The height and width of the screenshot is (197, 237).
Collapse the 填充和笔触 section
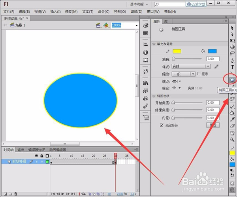pos(154,44)
